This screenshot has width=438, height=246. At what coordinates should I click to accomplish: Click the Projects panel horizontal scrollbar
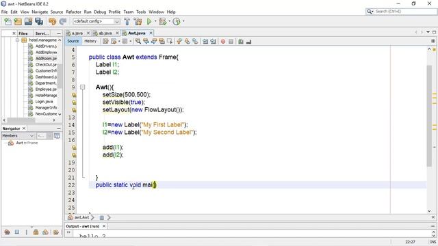tap(21, 120)
